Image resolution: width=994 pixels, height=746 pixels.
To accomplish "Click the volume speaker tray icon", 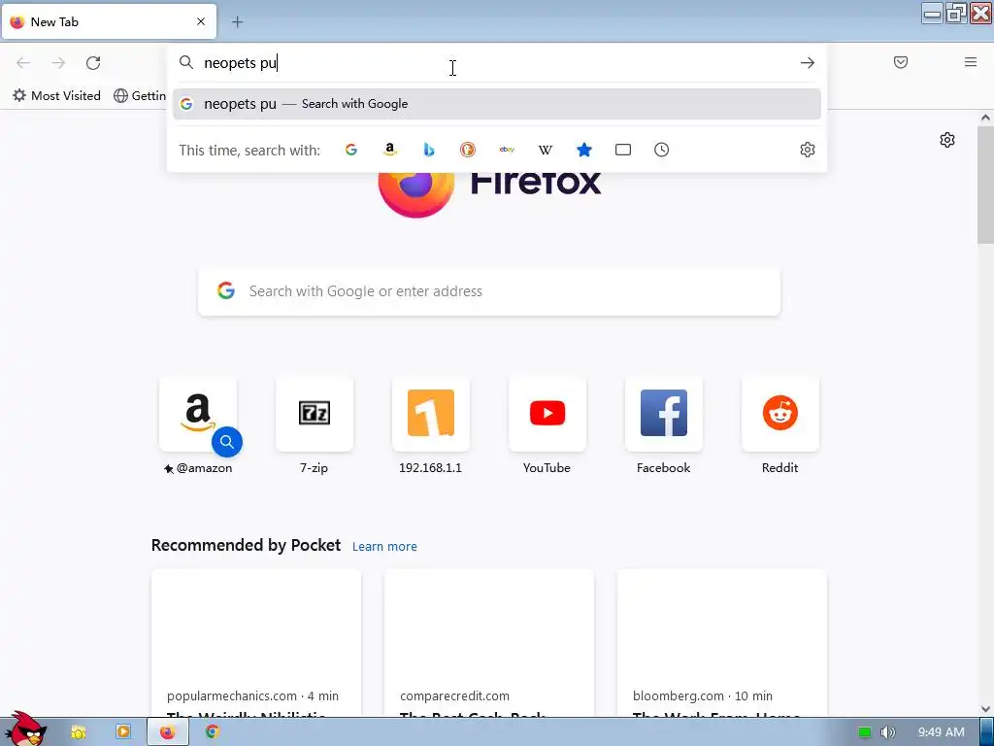I will tap(888, 732).
